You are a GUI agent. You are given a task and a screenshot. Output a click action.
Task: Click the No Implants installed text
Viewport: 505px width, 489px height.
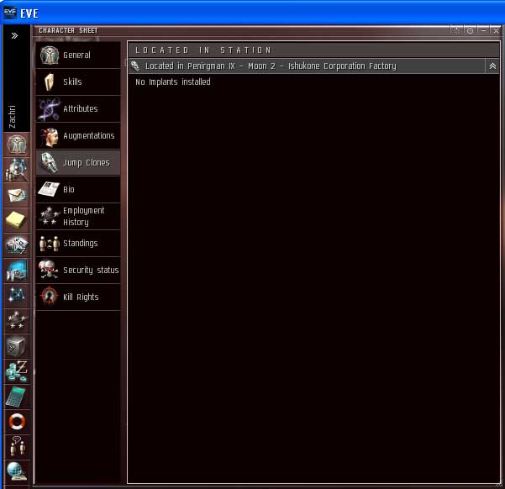click(x=173, y=81)
